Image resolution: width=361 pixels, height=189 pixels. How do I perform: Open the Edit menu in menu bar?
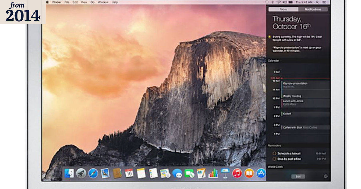(75, 2)
